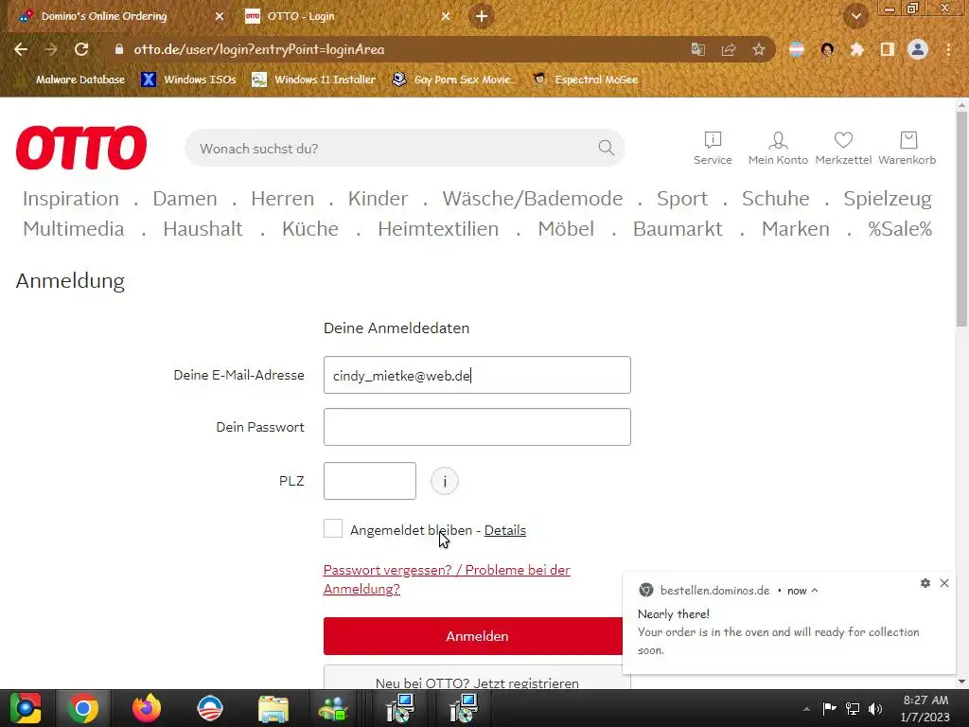
Task: Click the network tray icon
Action: [x=853, y=708]
